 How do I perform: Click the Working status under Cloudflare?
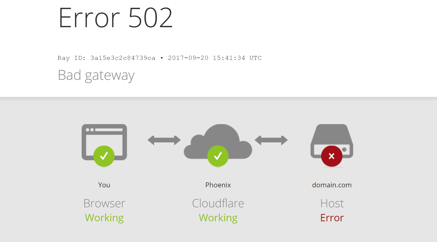(218, 218)
